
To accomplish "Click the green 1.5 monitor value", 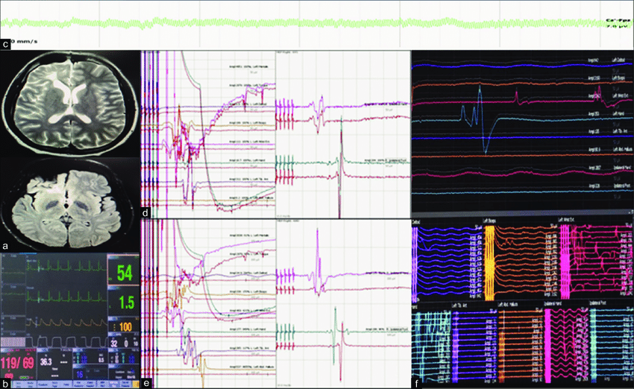I will tap(125, 303).
